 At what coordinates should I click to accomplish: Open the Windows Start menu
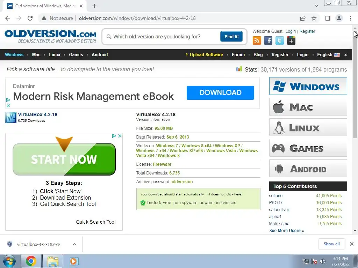coord(9,261)
